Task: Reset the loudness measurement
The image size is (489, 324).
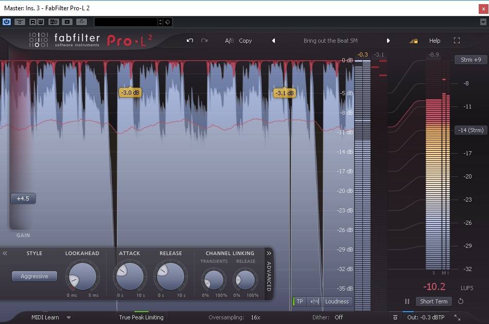Action: [461, 301]
